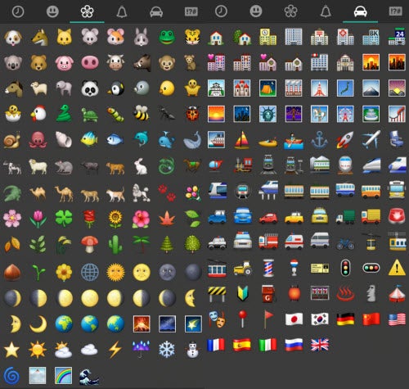This screenshot has width=409, height=389.
Task: Select the globe with meridians emoji
Action: [90, 272]
